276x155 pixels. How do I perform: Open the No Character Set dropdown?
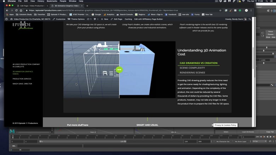coord(224,141)
